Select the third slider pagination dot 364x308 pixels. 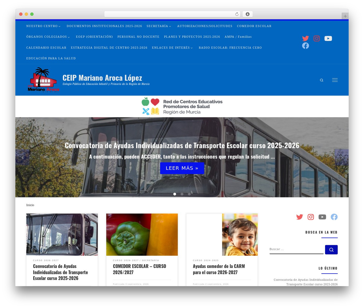[x=189, y=194]
